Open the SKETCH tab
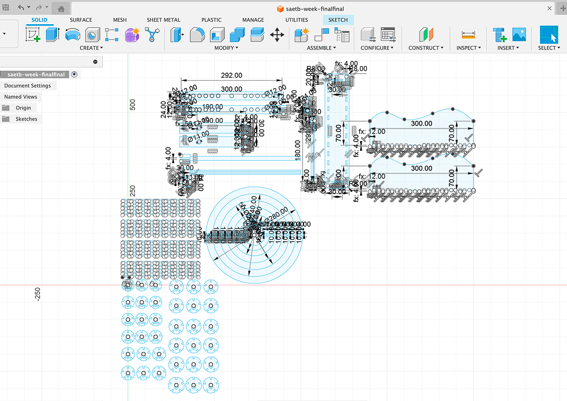The image size is (567, 401). click(x=338, y=20)
